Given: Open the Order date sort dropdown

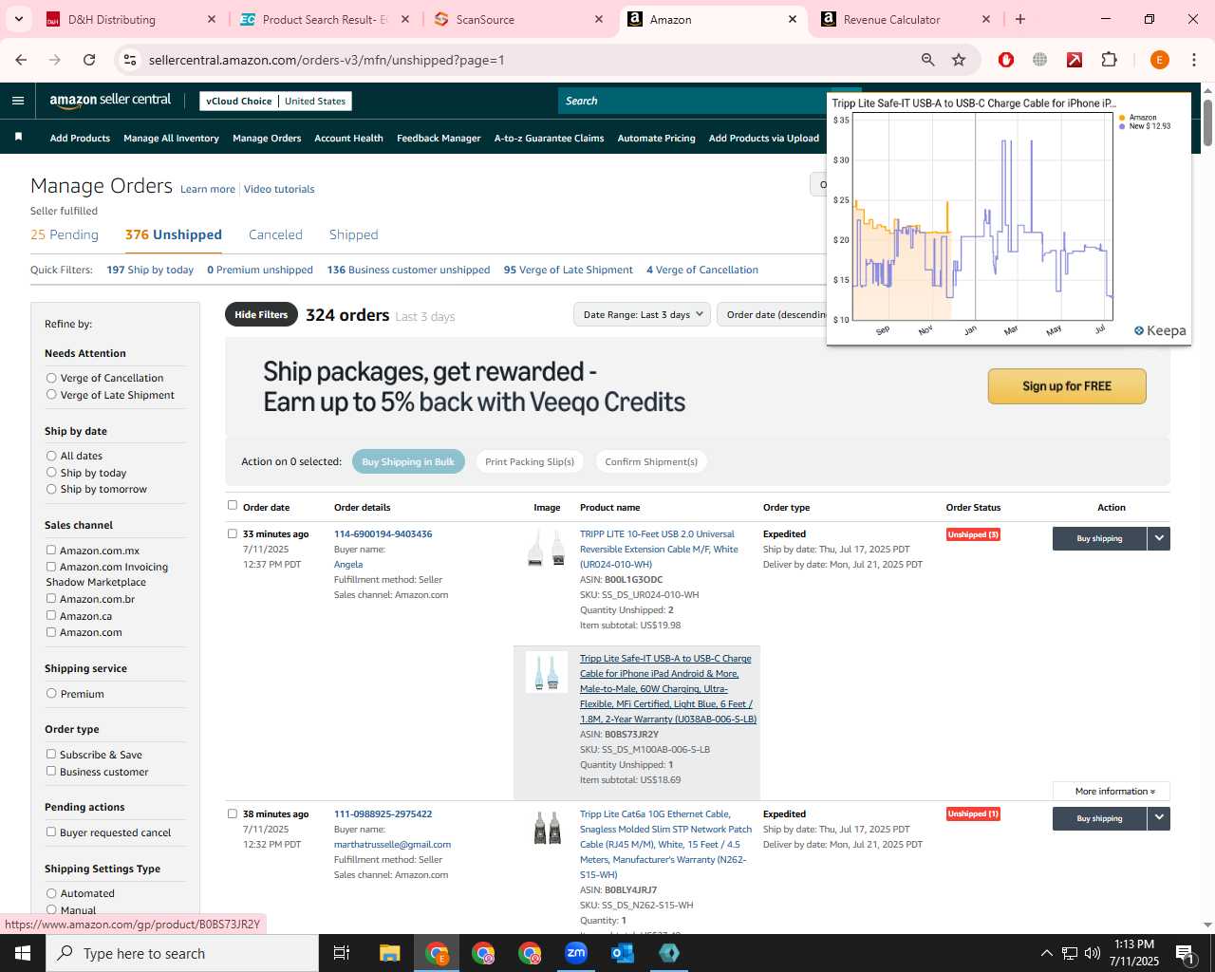Looking at the screenshot, I should tap(772, 314).
